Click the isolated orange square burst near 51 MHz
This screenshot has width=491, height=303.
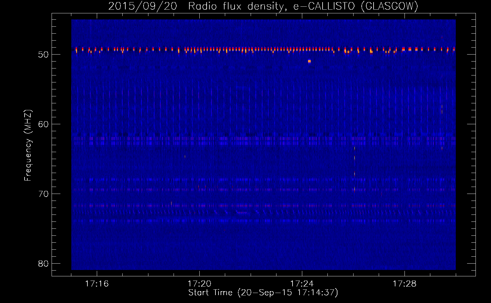coord(309,61)
